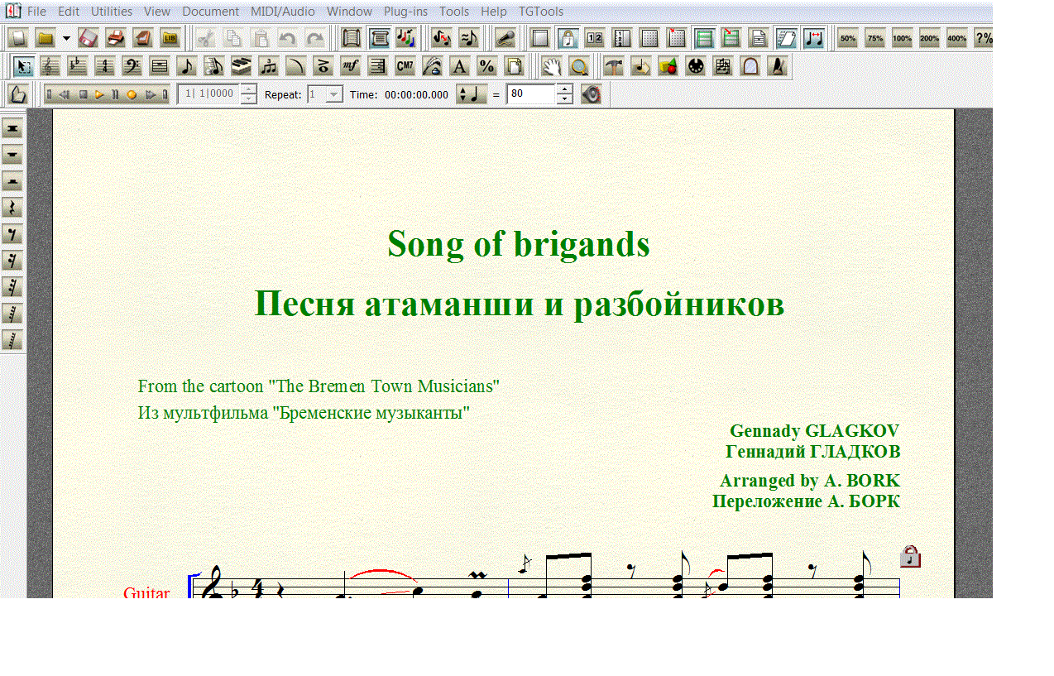Open the tempo note-duration selector

pyautogui.click(x=472, y=94)
